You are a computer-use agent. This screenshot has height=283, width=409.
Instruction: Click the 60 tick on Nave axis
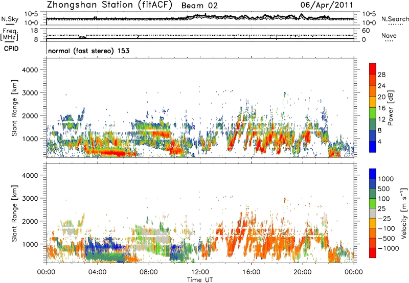pyautogui.click(x=366, y=31)
